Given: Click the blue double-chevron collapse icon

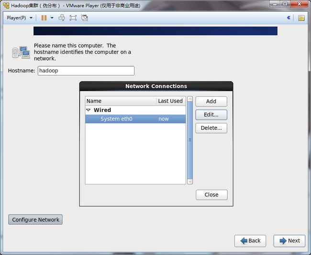Looking at the screenshot, I should 289,18.
